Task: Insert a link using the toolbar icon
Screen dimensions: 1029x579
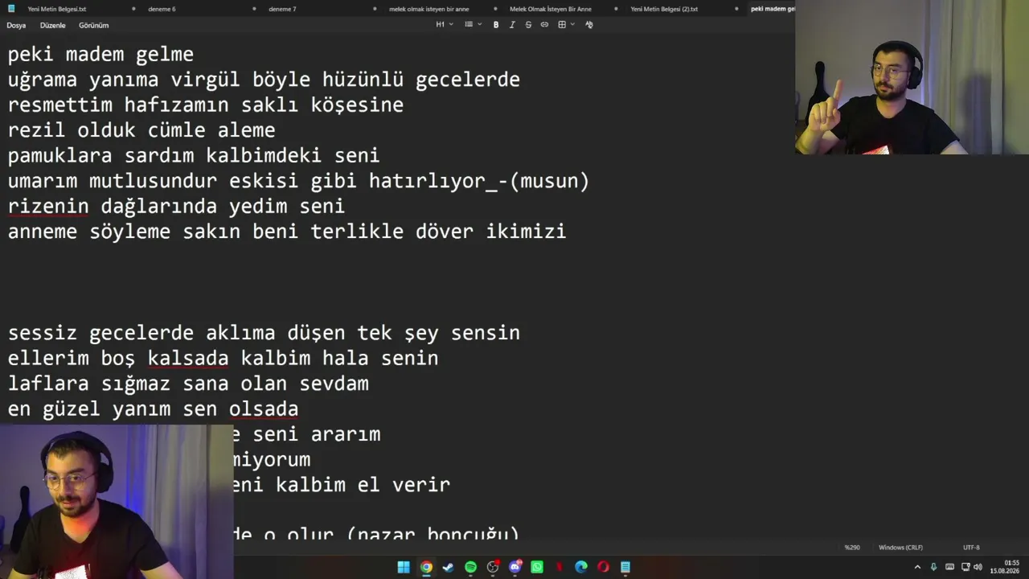Action: (x=544, y=25)
